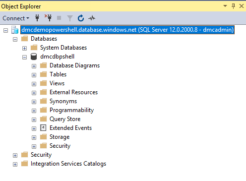Open the Object Explorer window position arrow
Image resolution: width=246 pixels, height=181 pixels.
225,6
